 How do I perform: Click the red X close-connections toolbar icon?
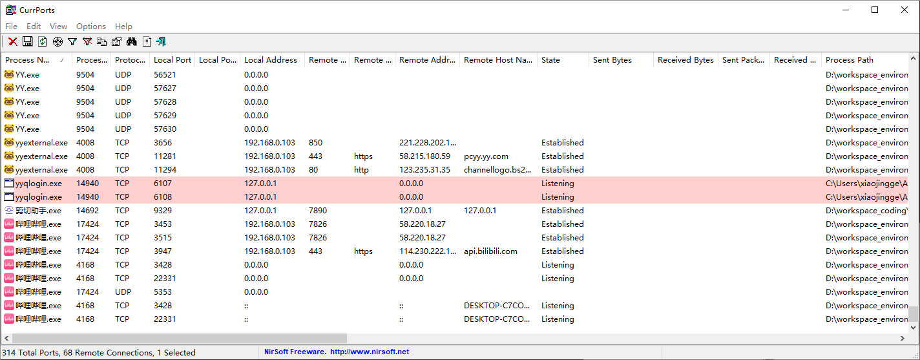coord(13,41)
